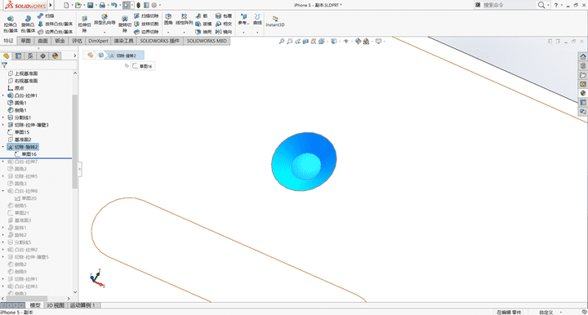This screenshot has width=588, height=315.
Task: Select the Swept Boss (扫描) tool
Action: point(46,16)
